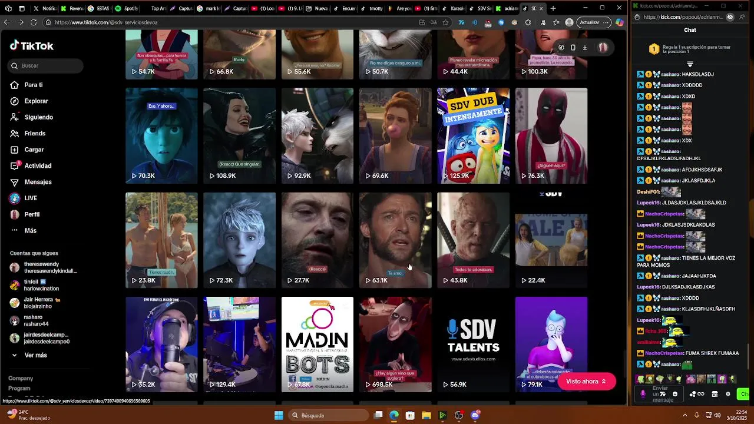Click the Mensajes sidebar icon
The image size is (754, 424).
click(x=14, y=182)
